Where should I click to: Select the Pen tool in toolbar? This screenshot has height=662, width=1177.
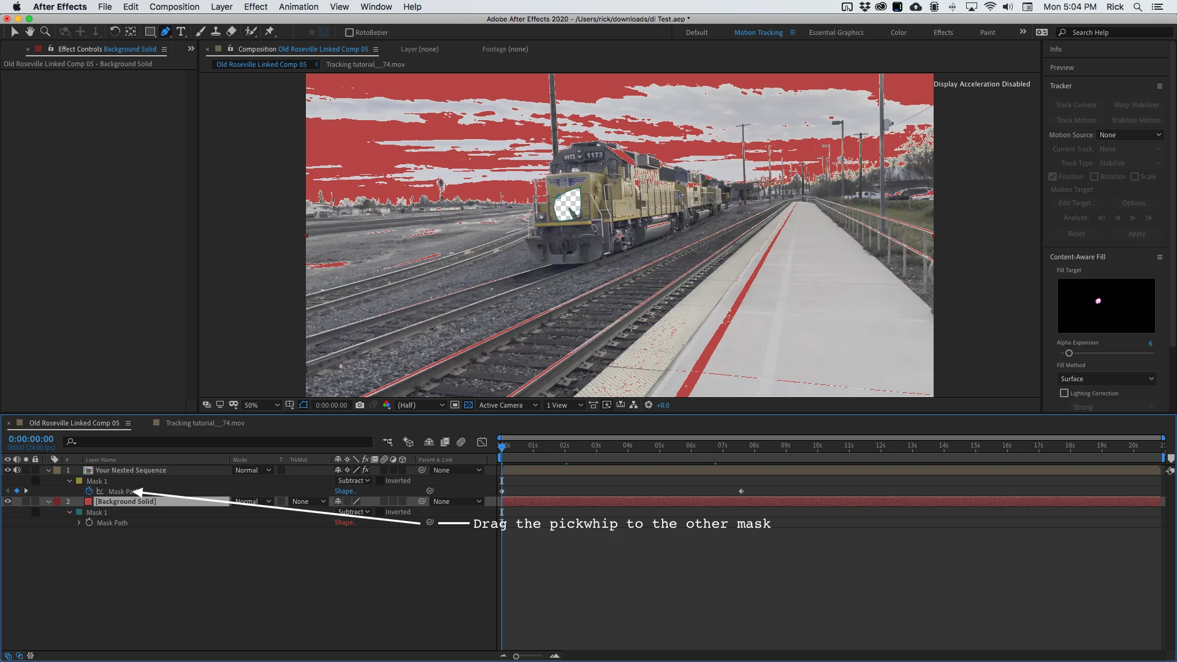[x=166, y=32]
